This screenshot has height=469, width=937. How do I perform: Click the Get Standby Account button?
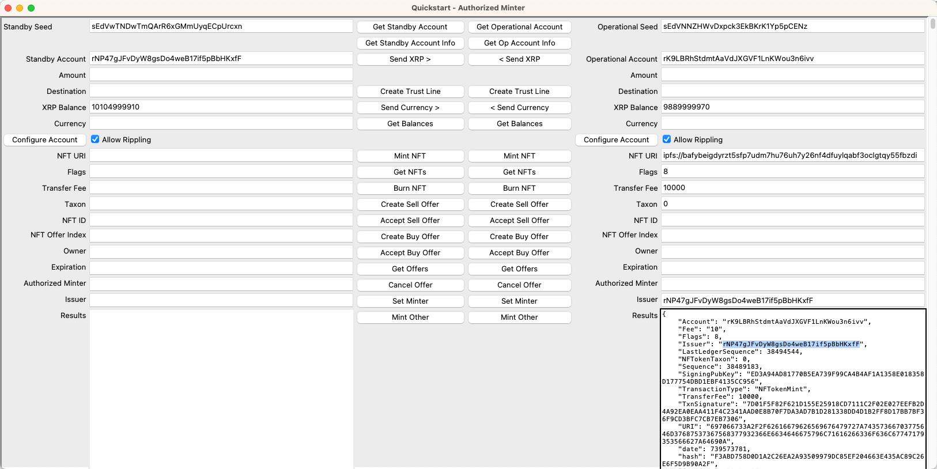[x=410, y=27]
